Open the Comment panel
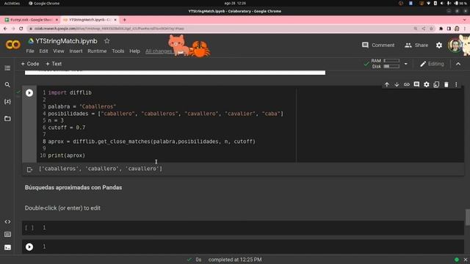This screenshot has height=264, width=470. 378,45
